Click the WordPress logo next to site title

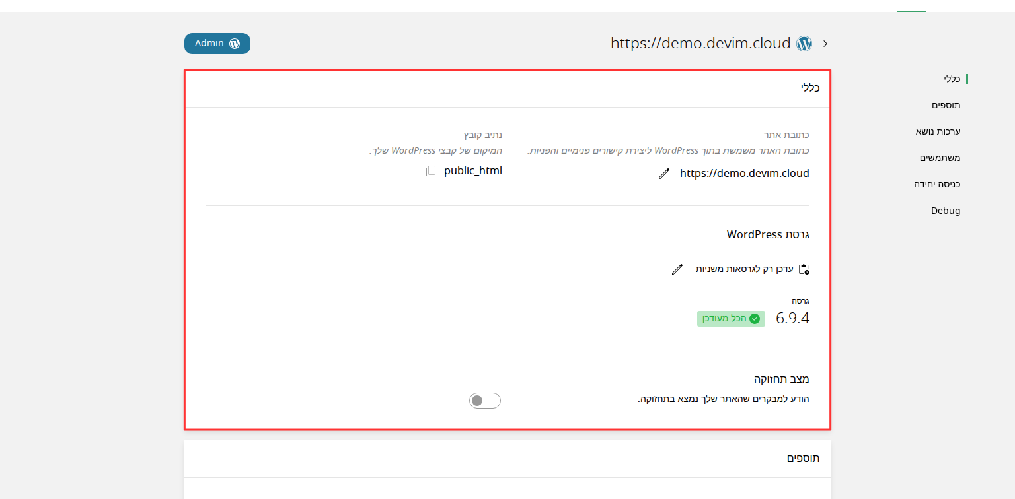pyautogui.click(x=804, y=44)
